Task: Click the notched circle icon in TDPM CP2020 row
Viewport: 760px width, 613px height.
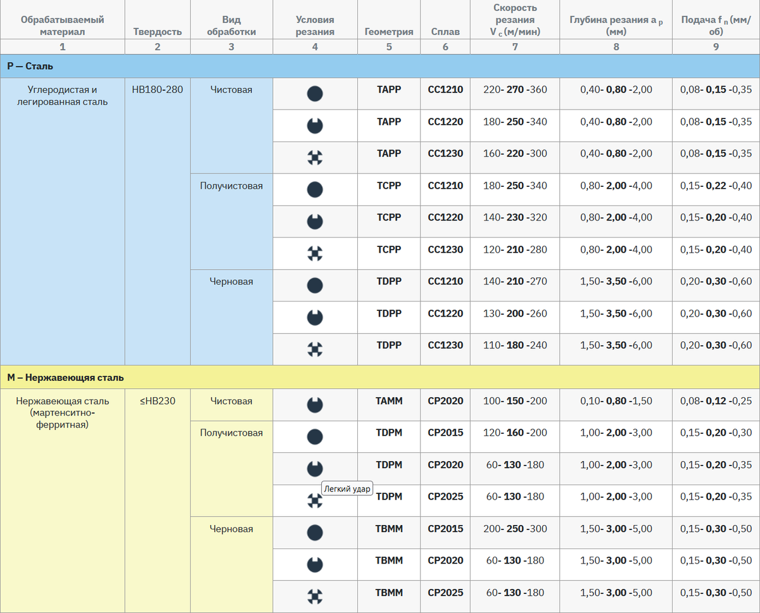Action: click(315, 469)
